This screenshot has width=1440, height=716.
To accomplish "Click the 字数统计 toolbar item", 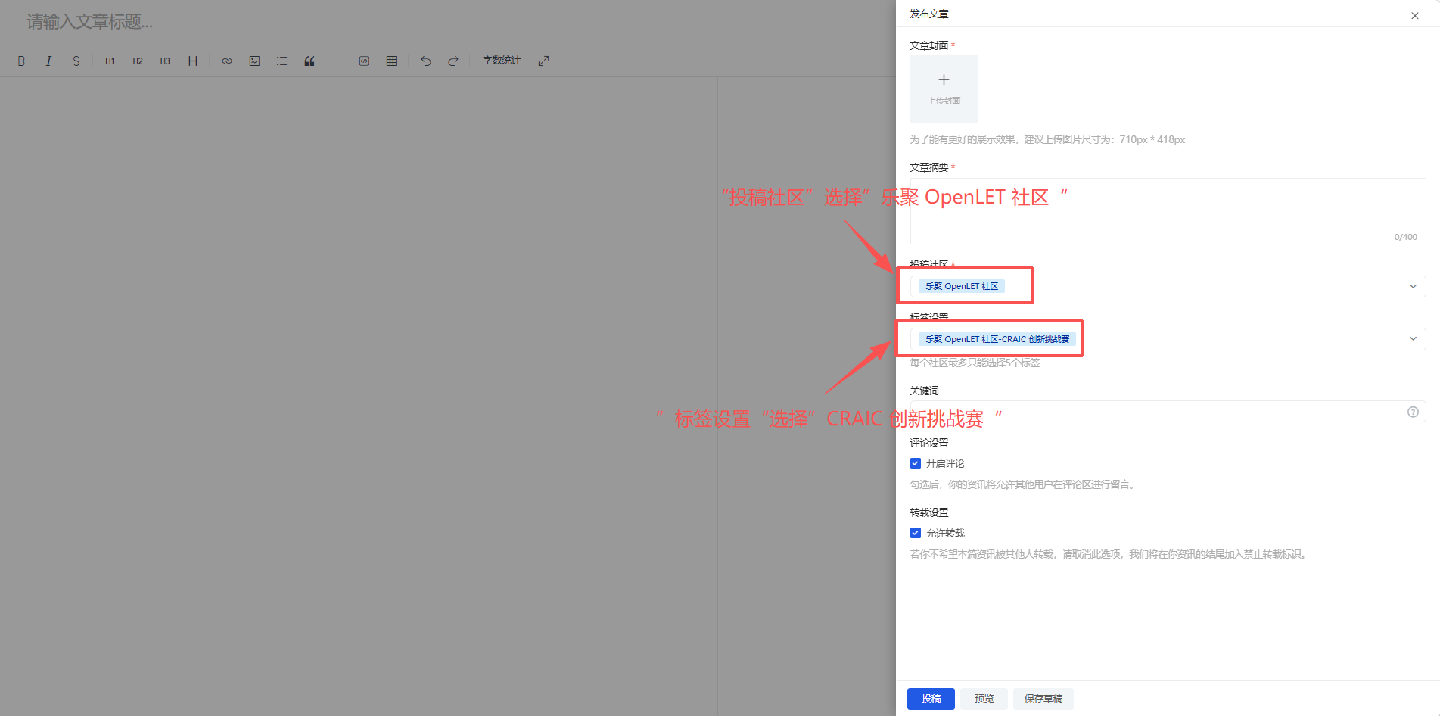I will tap(502, 61).
